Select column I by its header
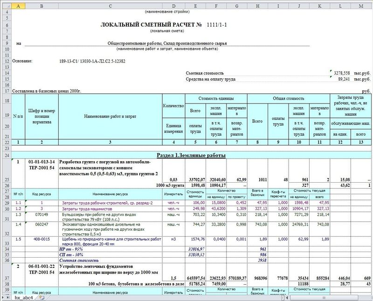The height and width of the screenshot is (301, 373). click(x=278, y=6)
